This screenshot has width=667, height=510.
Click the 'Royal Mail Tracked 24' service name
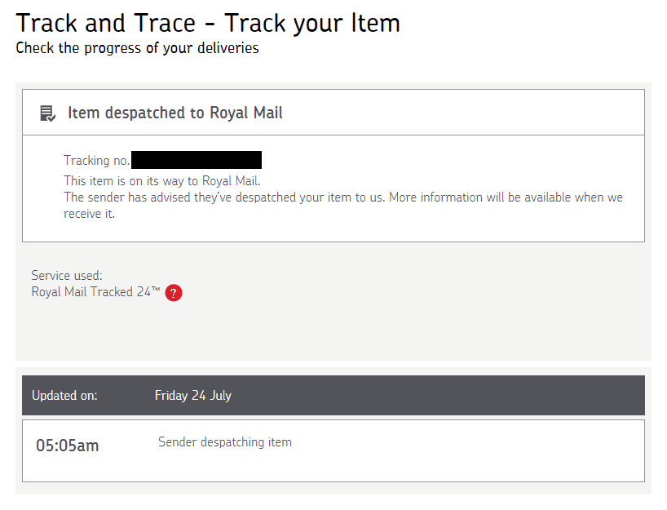91,292
